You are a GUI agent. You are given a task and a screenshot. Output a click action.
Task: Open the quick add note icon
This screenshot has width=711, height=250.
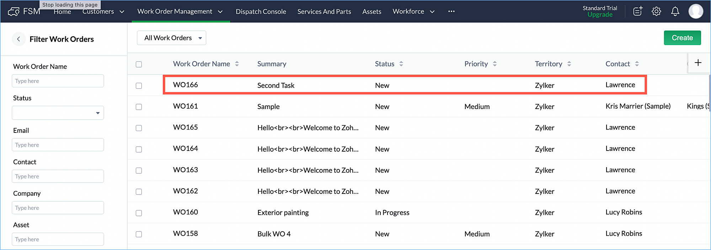click(x=638, y=11)
